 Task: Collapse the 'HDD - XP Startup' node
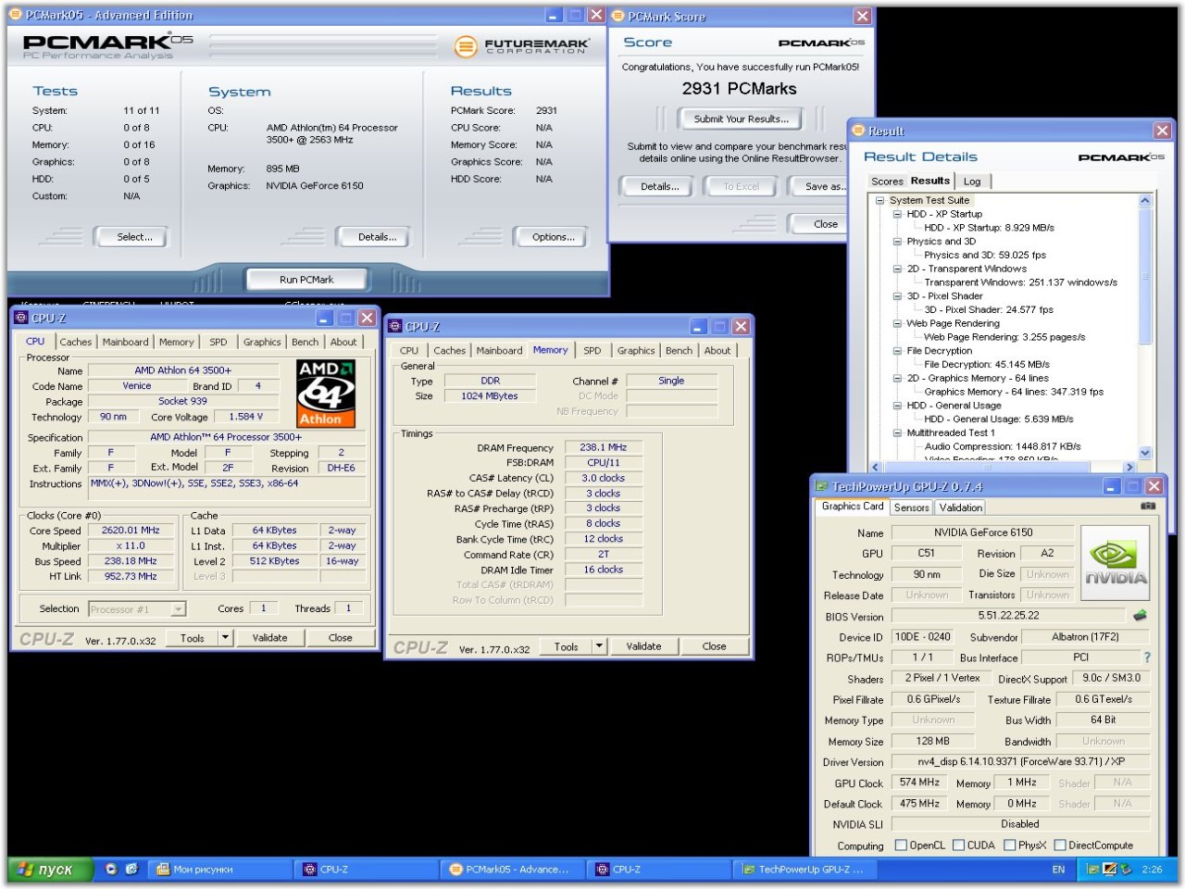point(897,214)
